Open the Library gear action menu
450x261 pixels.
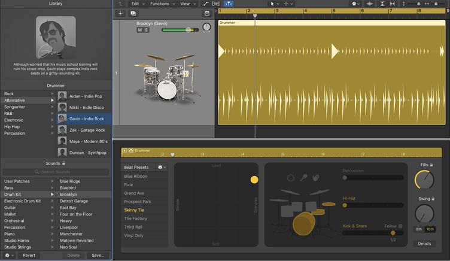(8, 255)
